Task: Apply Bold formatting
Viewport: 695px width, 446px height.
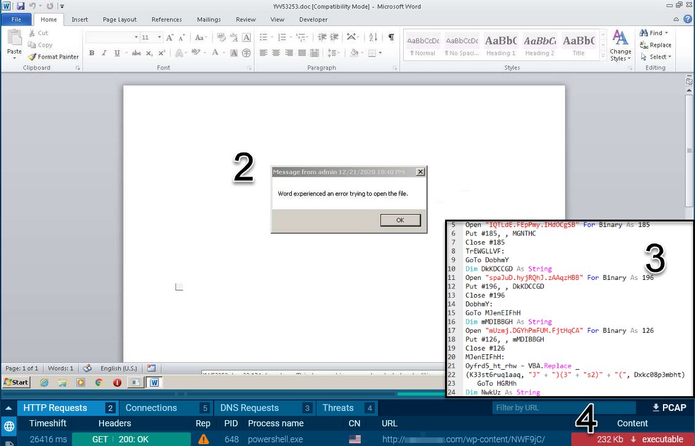Action: click(x=91, y=53)
